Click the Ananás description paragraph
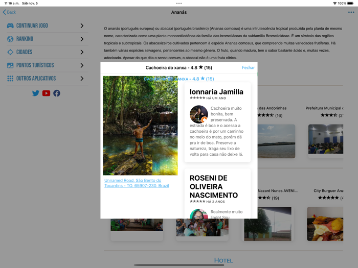358x268 pixels. (x=223, y=43)
